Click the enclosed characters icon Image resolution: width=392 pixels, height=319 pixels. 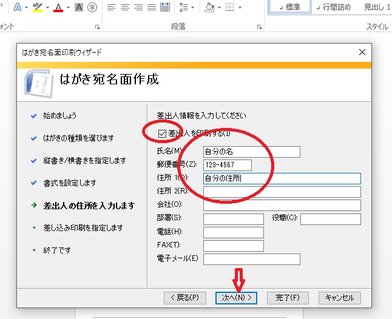coord(92,7)
